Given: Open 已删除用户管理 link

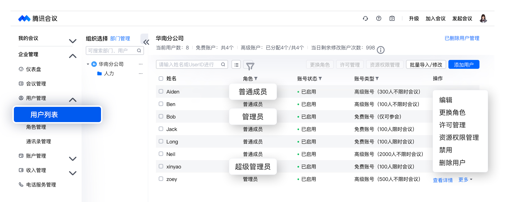Looking at the screenshot, I should (462, 38).
